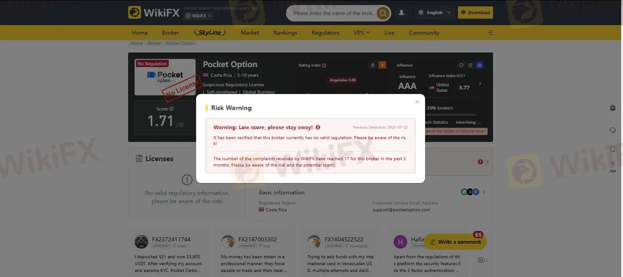Go to the Regulators tab
The width and height of the screenshot is (623, 277).
point(325,32)
